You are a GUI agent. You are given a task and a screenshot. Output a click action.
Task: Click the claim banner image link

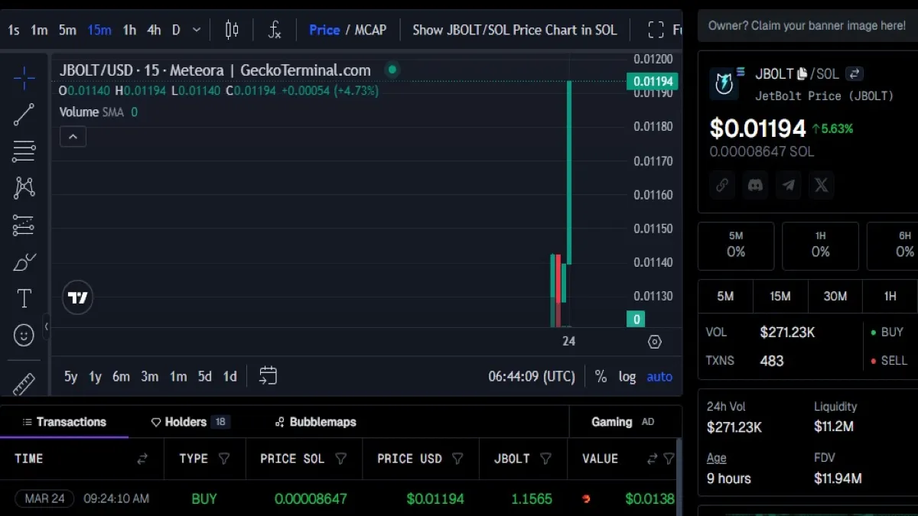pos(807,25)
